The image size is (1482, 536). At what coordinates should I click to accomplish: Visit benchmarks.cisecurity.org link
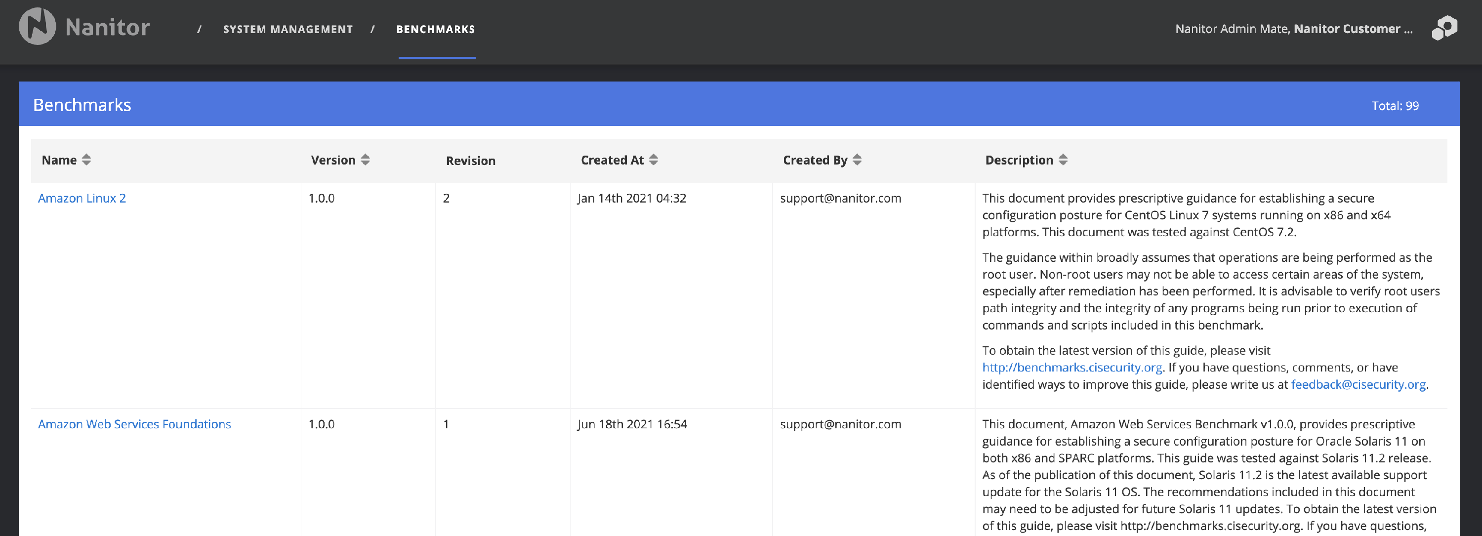coord(1072,368)
